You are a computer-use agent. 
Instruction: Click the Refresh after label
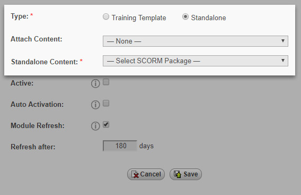(x=33, y=147)
